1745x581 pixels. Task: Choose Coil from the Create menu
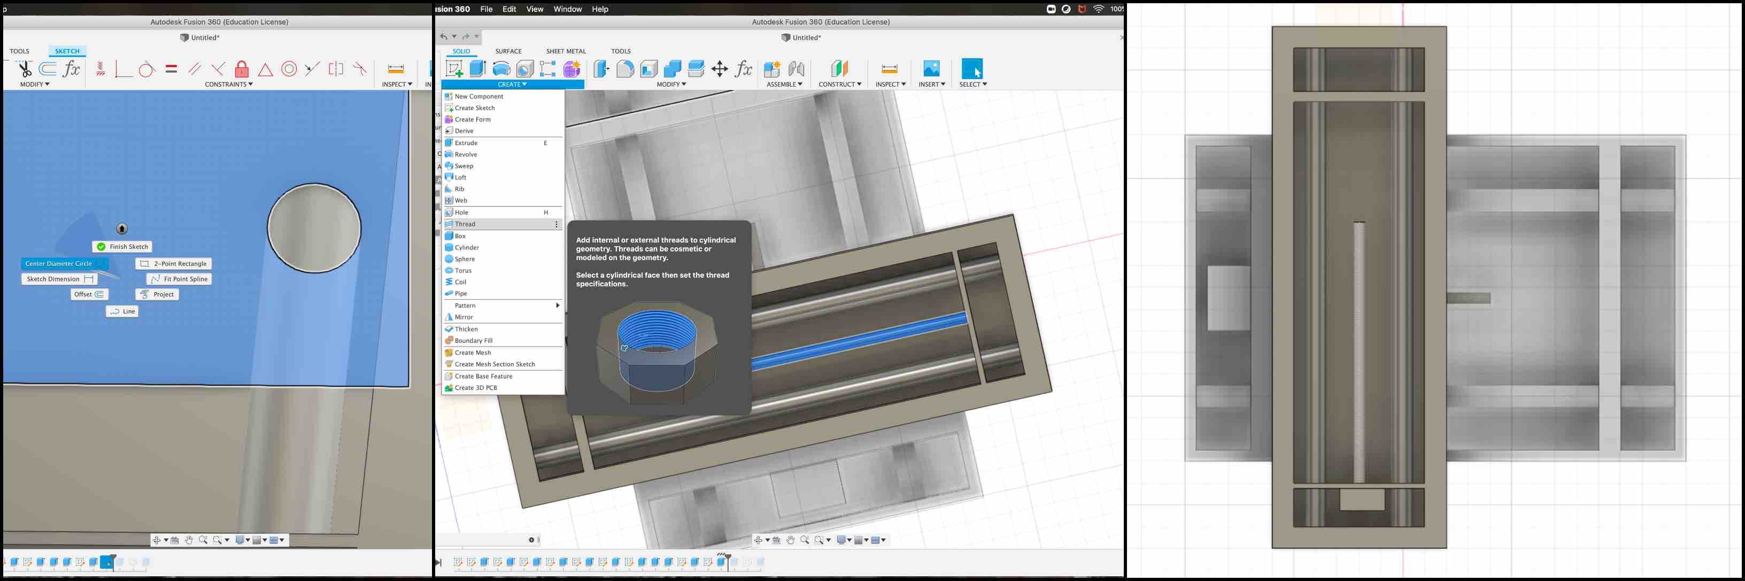pyautogui.click(x=503, y=282)
